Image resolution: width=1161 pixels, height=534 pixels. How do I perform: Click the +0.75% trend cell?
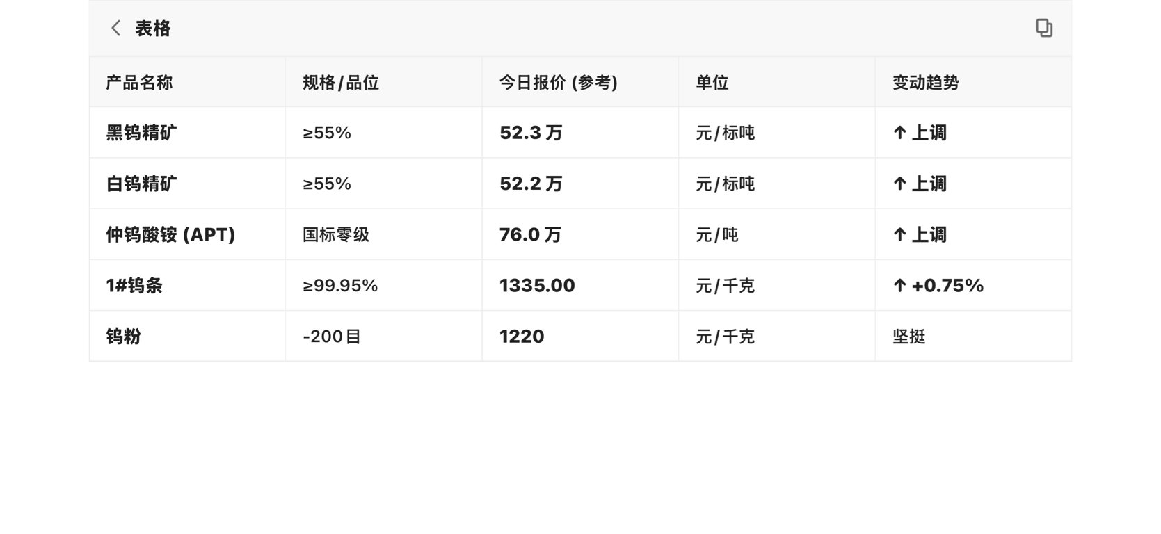[x=938, y=286]
